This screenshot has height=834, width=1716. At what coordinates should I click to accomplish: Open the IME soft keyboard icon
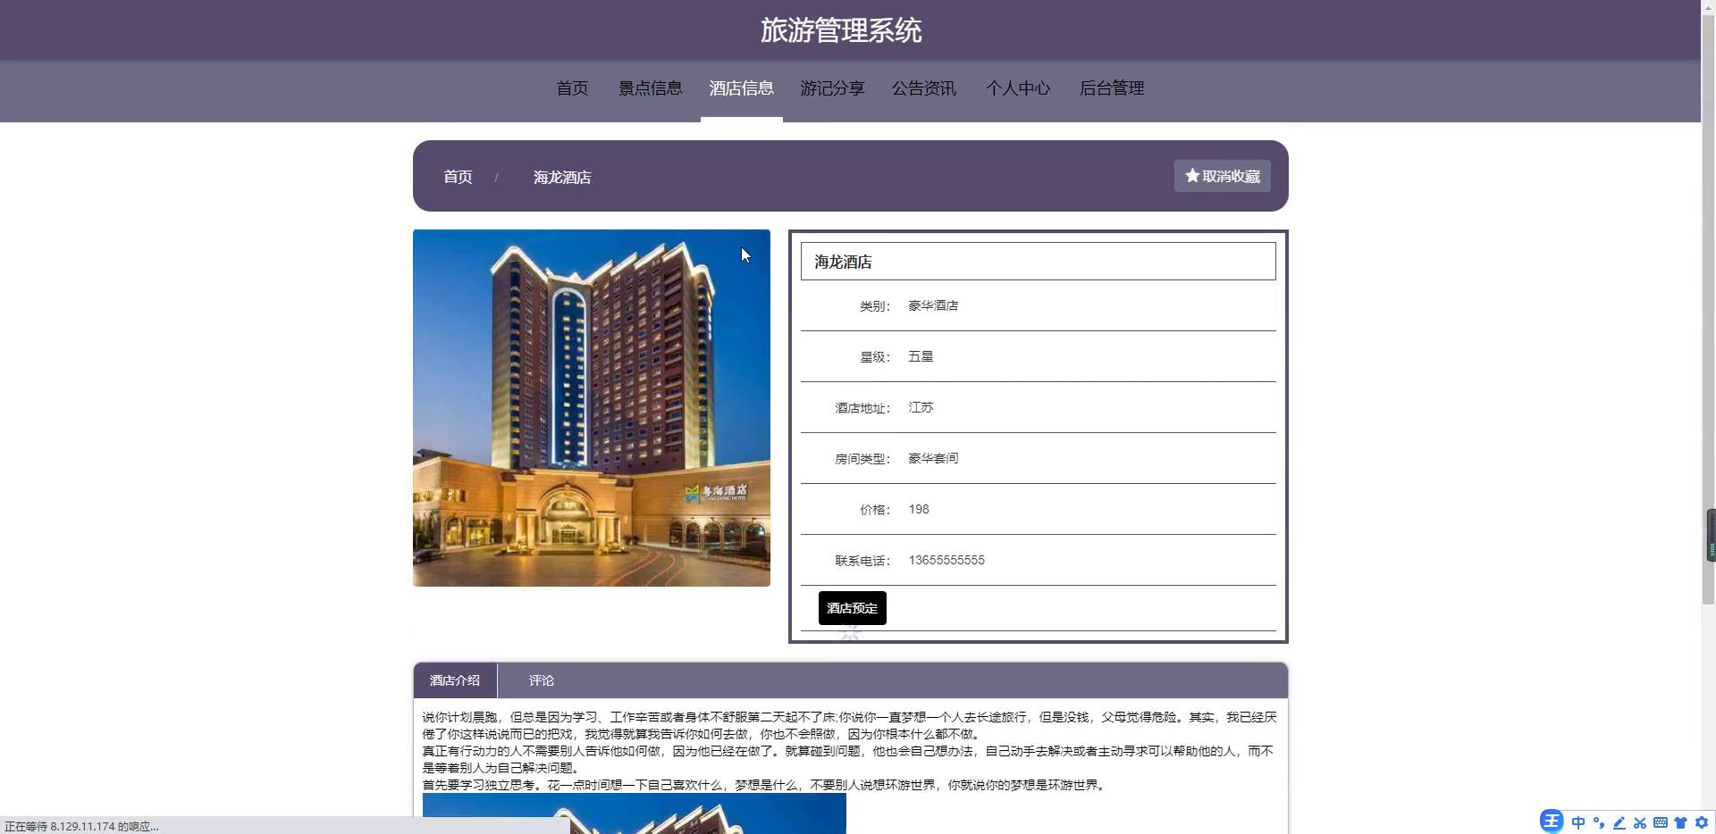pos(1661,822)
